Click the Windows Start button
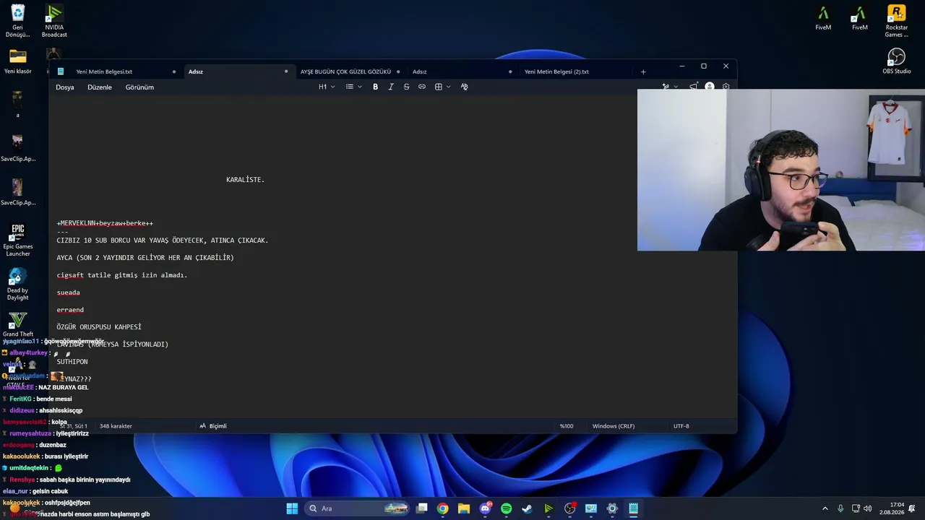The image size is (925, 520). click(292, 508)
